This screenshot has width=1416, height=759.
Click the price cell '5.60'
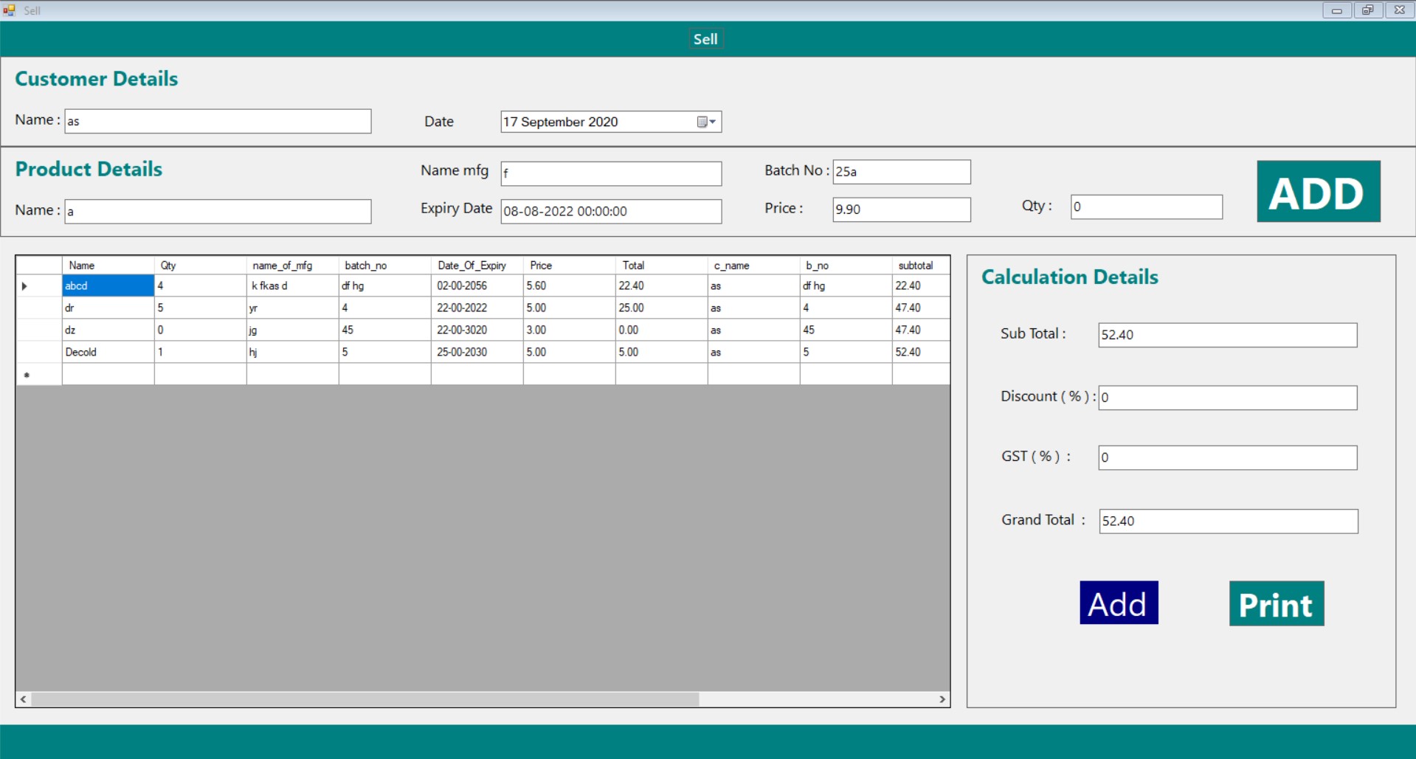(569, 285)
